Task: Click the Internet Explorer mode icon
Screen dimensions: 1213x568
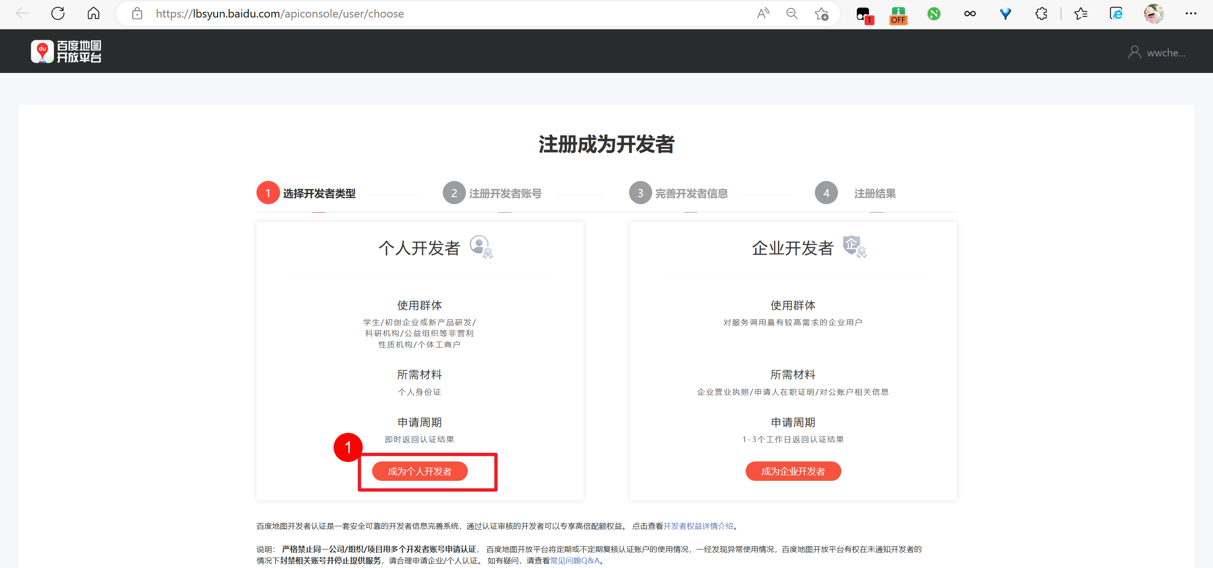Action: [x=1117, y=14]
